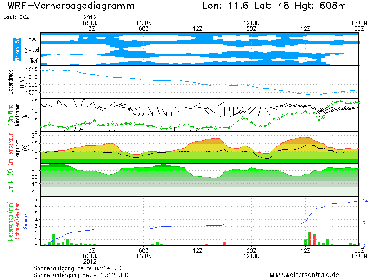
Task: Click the (kt) wind unit label
Action: [x=26, y=115]
